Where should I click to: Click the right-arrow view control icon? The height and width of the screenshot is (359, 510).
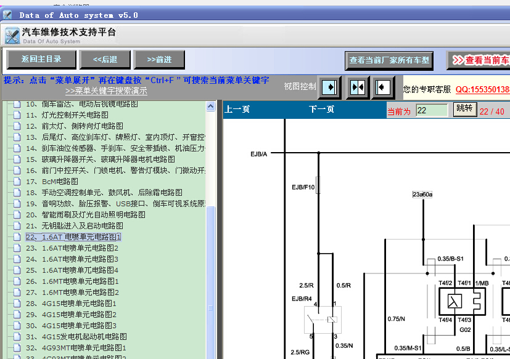tap(329, 87)
